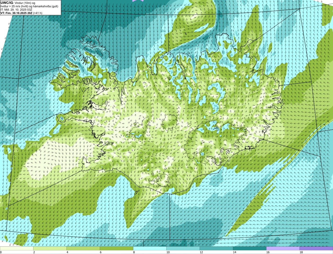Select the legend scale label "8"

point(134,252)
